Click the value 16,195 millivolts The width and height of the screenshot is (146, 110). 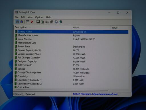click(x=81, y=69)
